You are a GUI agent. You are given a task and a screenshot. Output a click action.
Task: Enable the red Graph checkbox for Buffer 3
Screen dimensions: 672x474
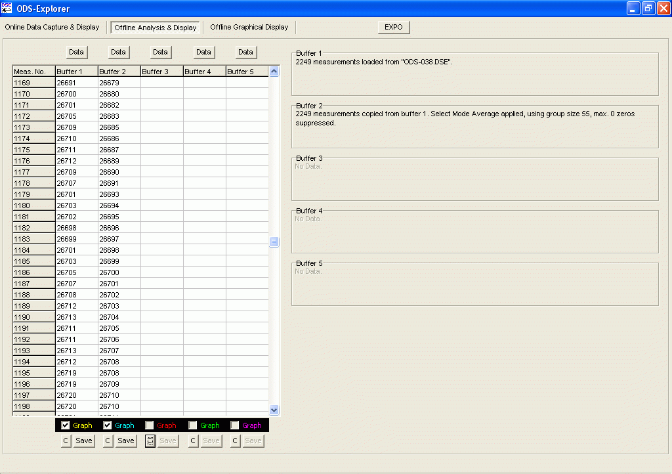click(149, 425)
